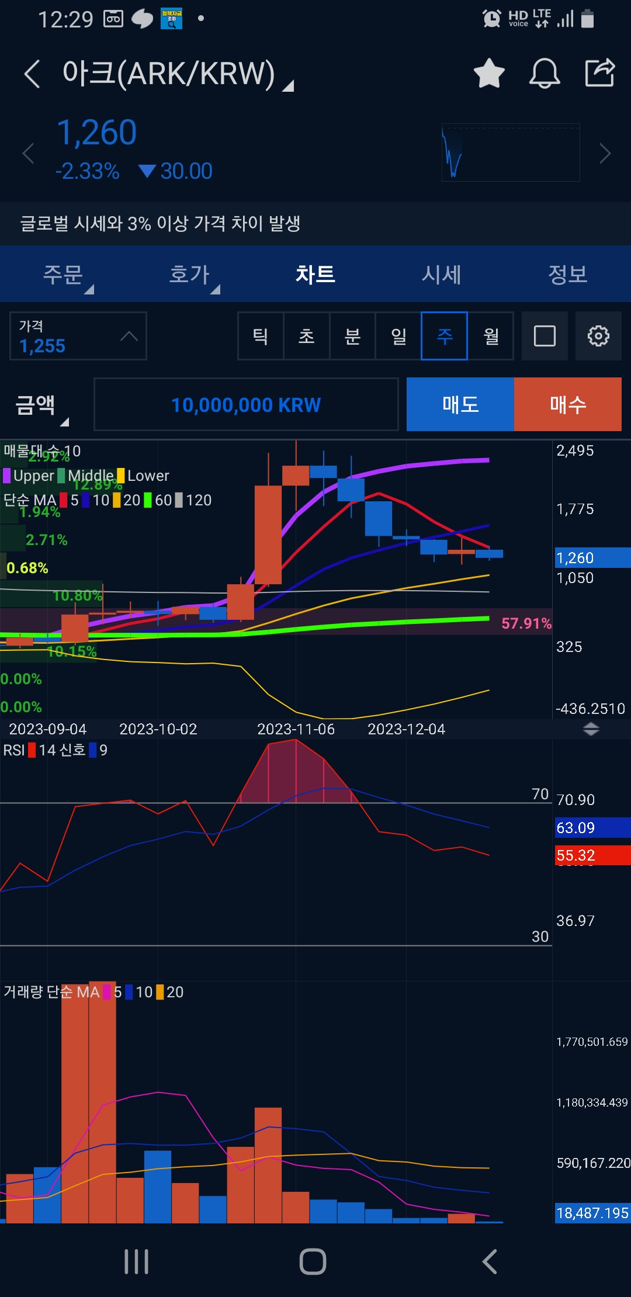Toggle fullscreen chart square icon
The image size is (631, 1297).
click(545, 336)
